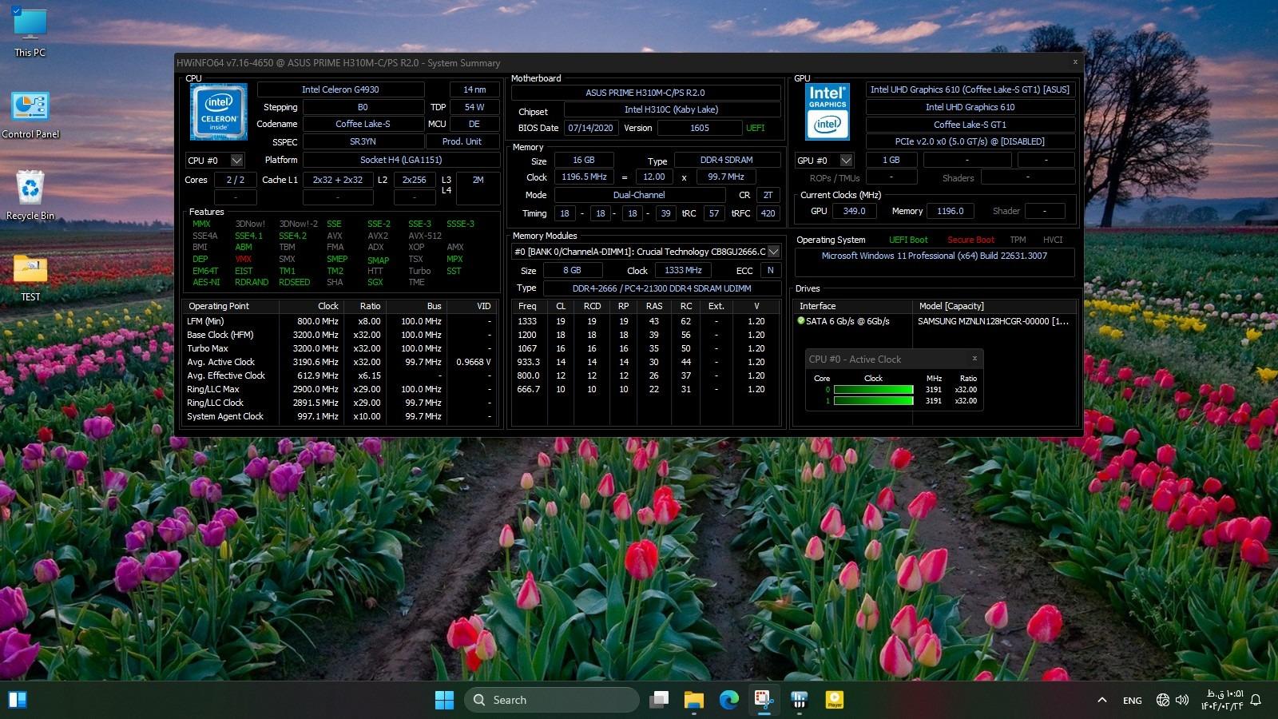
Task: Open the Windows Start menu
Action: pyautogui.click(x=444, y=700)
